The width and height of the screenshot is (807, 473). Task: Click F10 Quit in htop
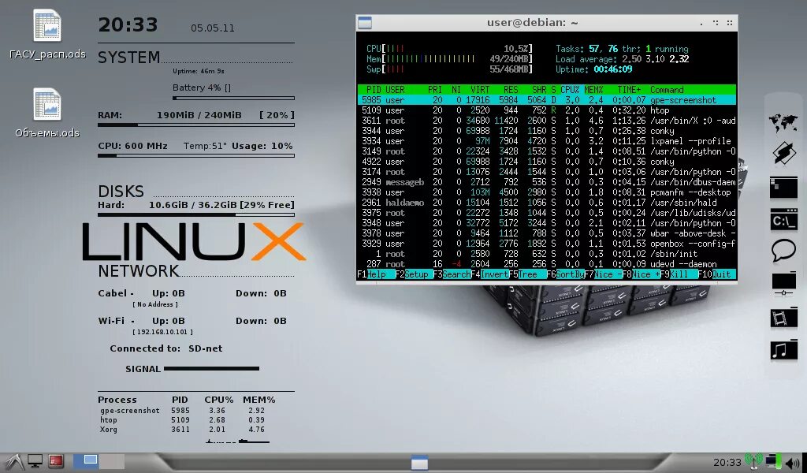click(716, 274)
